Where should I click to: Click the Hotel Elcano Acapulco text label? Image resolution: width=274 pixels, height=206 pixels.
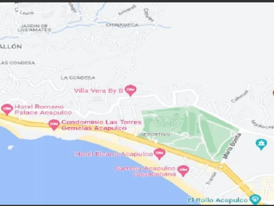[x=114, y=154]
